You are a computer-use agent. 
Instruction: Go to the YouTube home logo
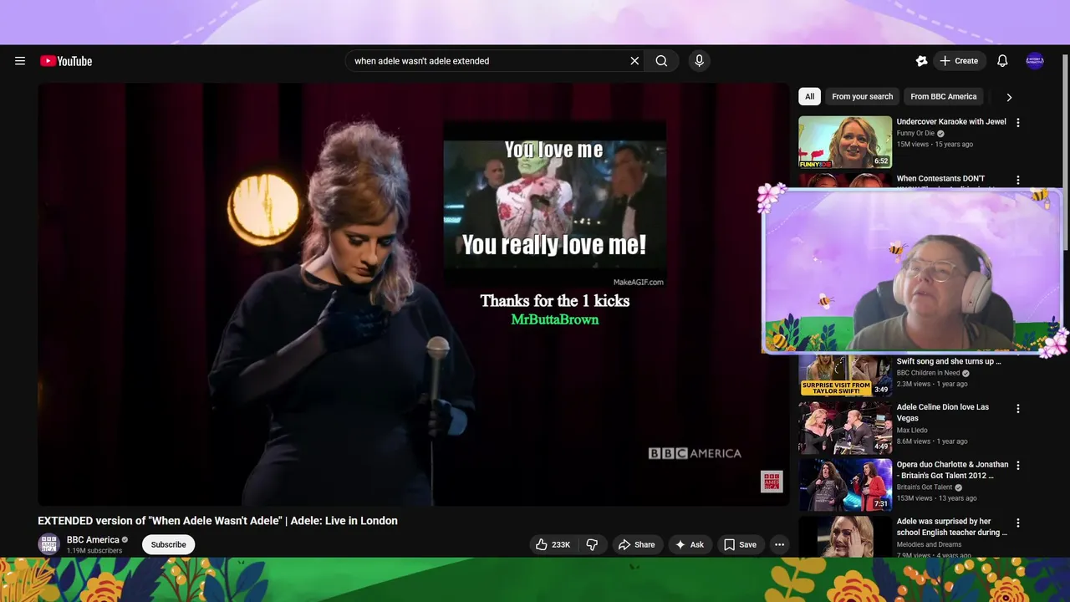click(x=66, y=61)
